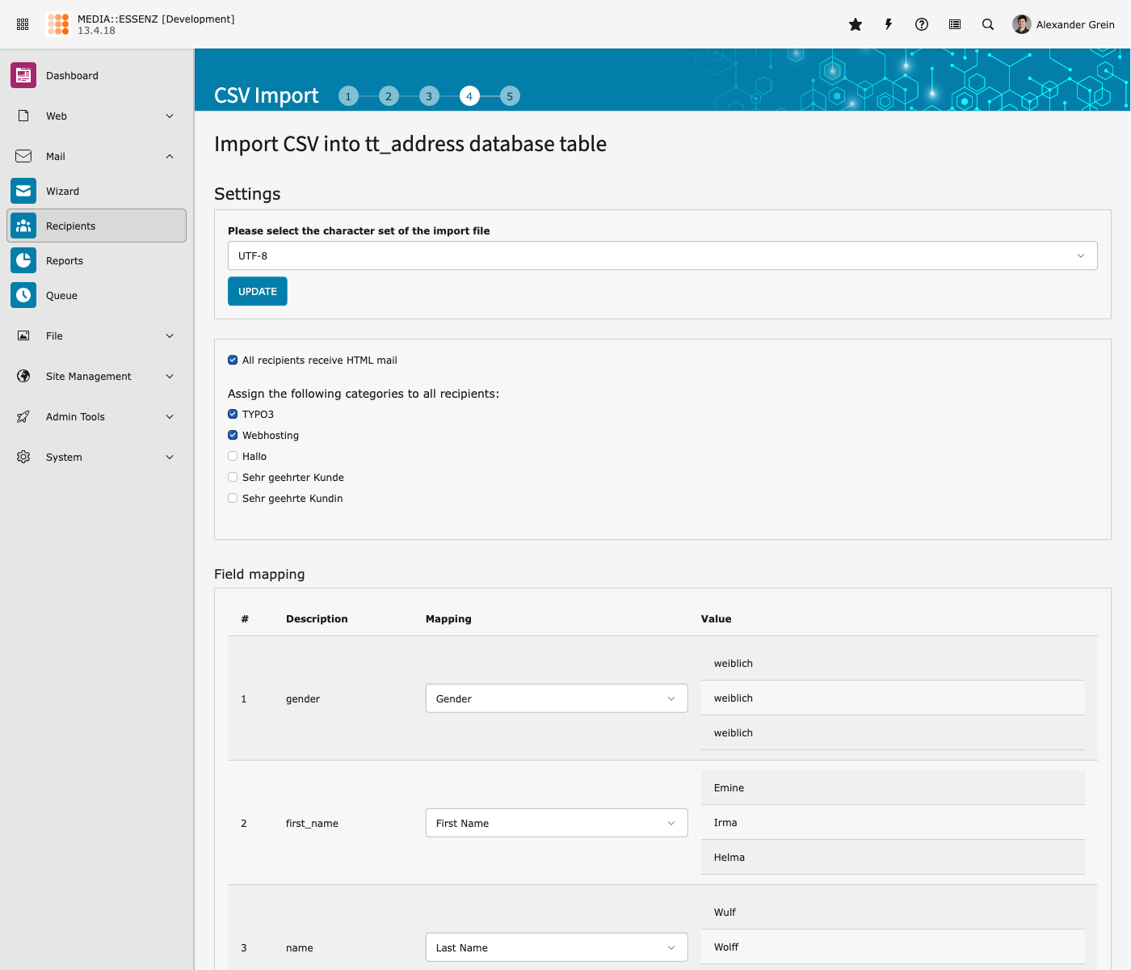Open the Gender mapping dropdown
The width and height of the screenshot is (1131, 970).
pos(556,698)
